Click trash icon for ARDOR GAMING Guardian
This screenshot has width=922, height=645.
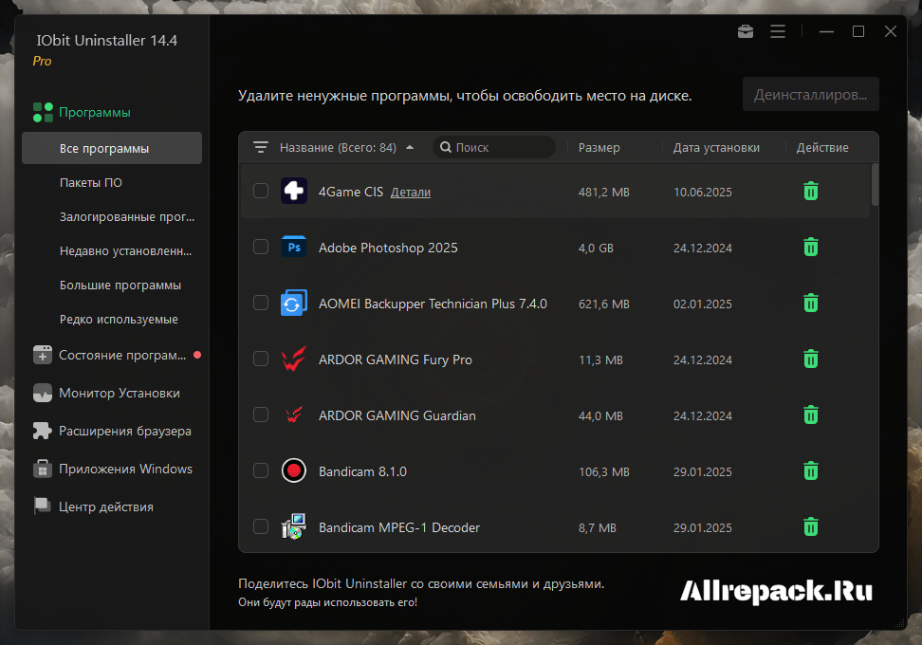pyautogui.click(x=810, y=415)
